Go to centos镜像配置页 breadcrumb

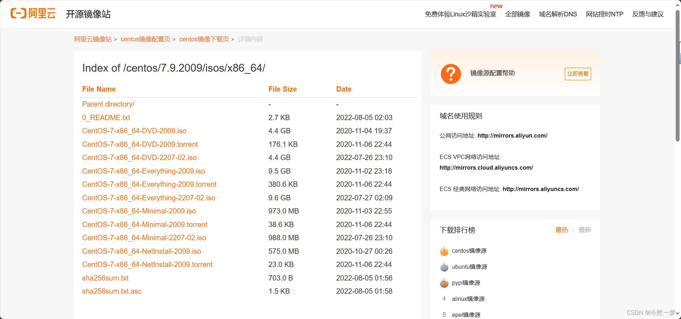tap(145, 39)
